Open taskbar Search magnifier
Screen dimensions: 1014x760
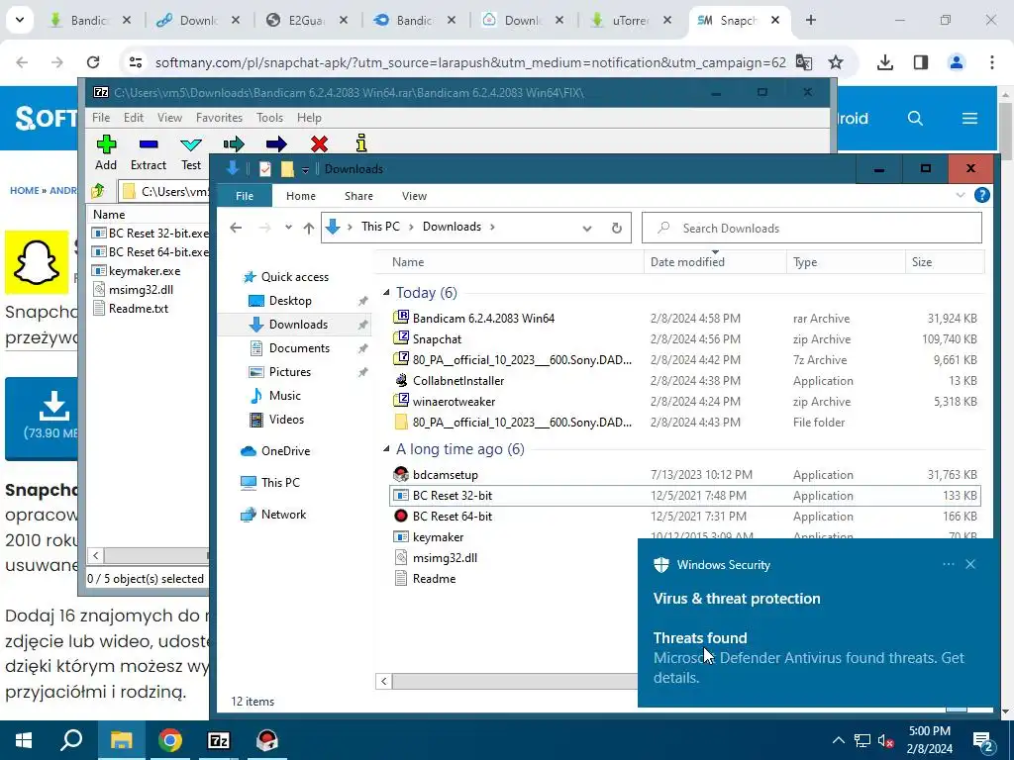tap(71, 740)
